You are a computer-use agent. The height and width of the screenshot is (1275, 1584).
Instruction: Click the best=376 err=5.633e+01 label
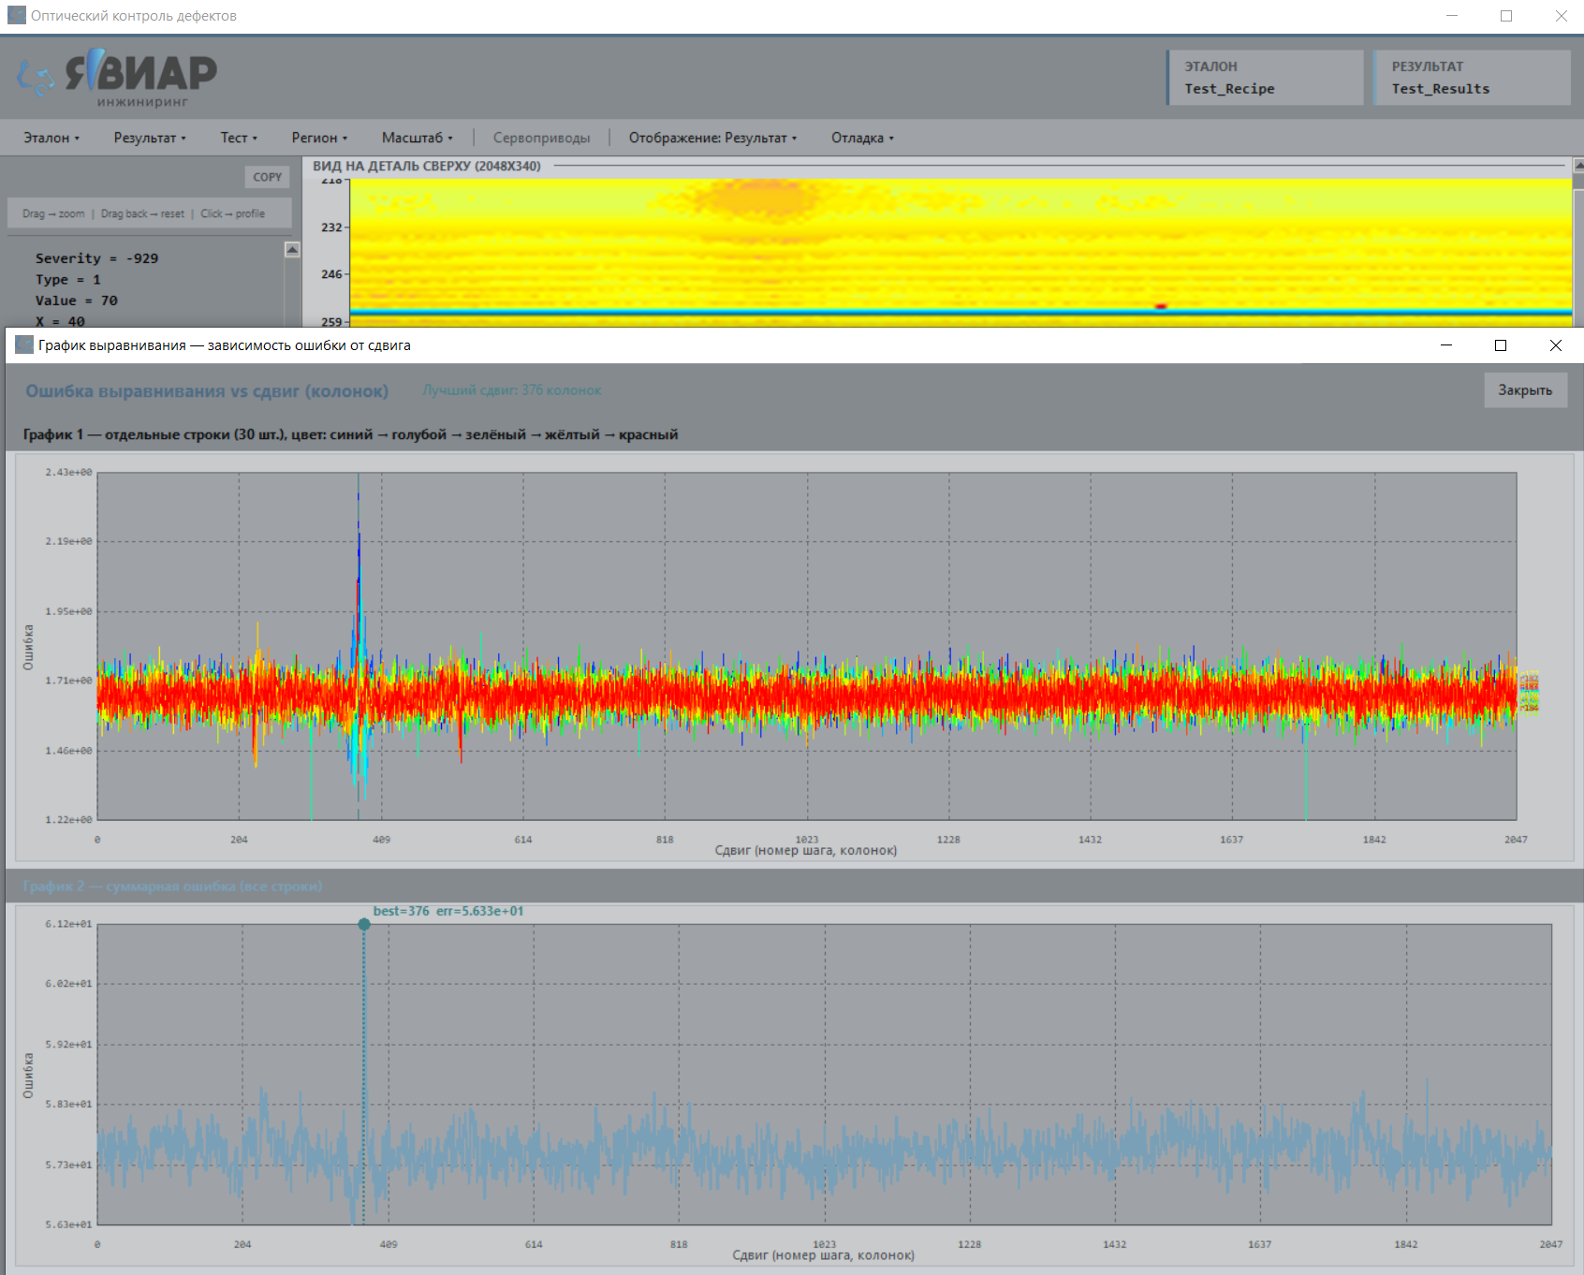pyautogui.click(x=448, y=911)
